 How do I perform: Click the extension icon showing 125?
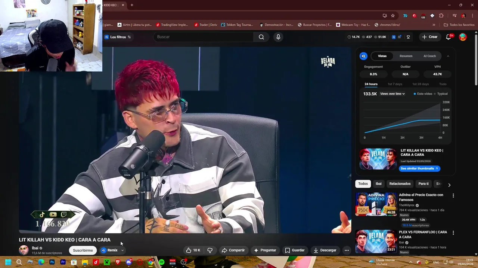423,16
